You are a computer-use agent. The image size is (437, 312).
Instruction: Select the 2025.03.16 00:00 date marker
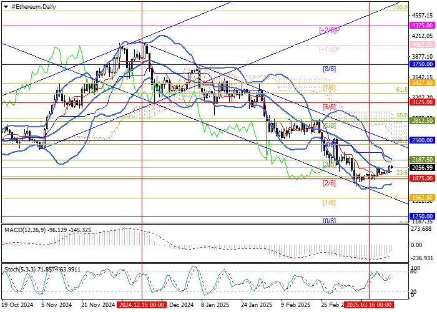coord(369,306)
